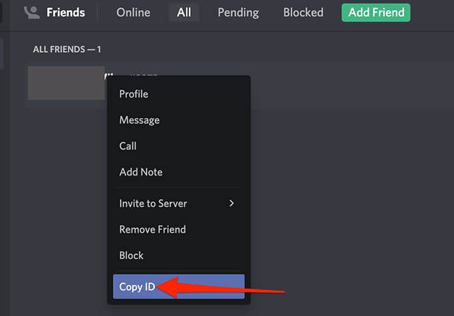
Task: Switch to the All friends tab
Action: (184, 13)
